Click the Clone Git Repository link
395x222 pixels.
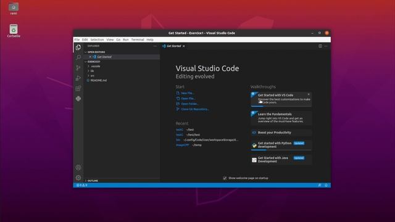pyautogui.click(x=195, y=109)
